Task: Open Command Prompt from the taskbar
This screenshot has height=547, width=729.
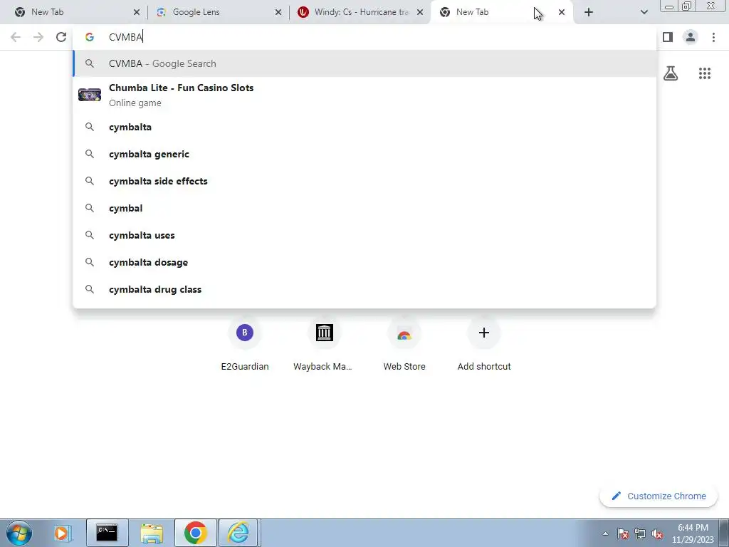Action: click(x=107, y=533)
